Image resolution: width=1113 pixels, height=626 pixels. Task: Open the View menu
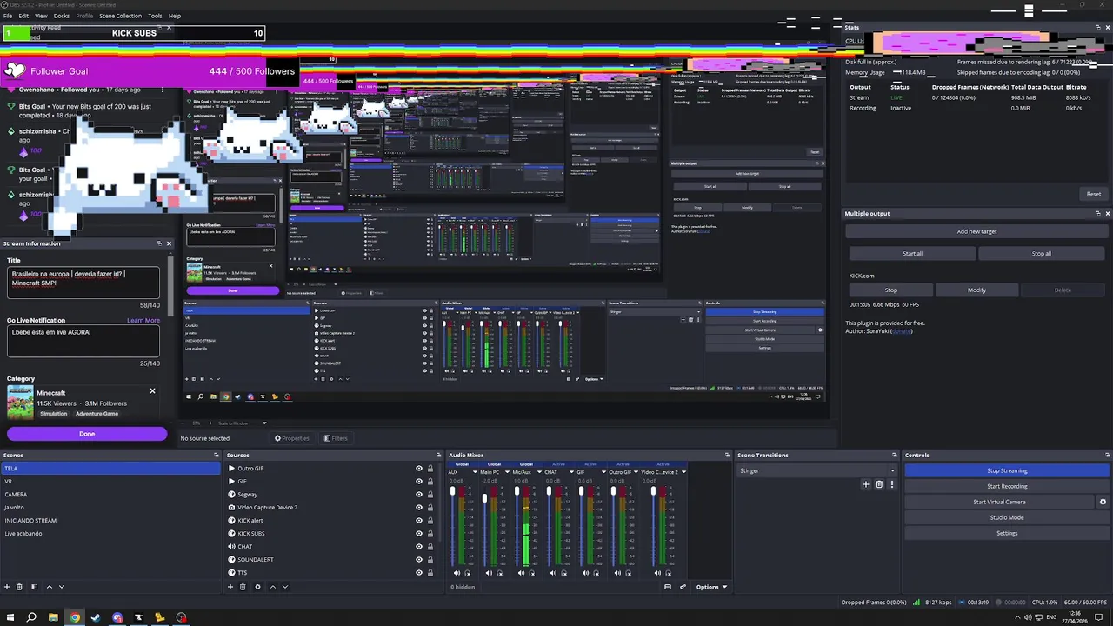pos(41,16)
